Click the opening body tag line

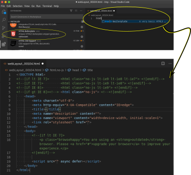[x=30, y=131]
